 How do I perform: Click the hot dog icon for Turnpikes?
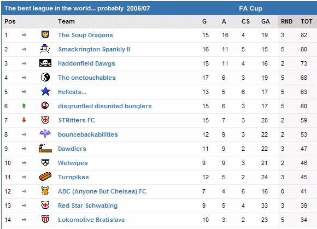(x=45, y=177)
